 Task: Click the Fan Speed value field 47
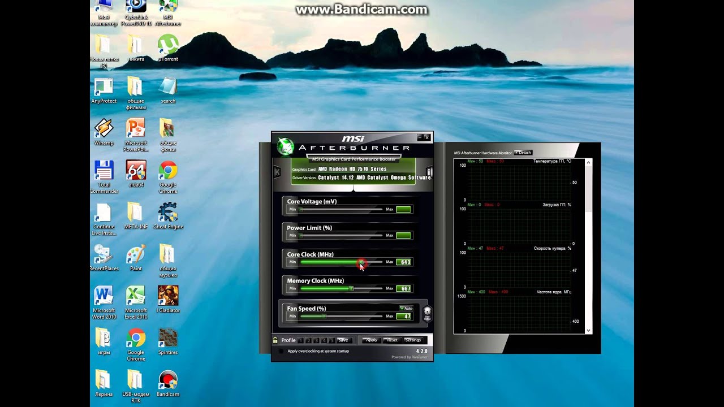[x=404, y=316]
